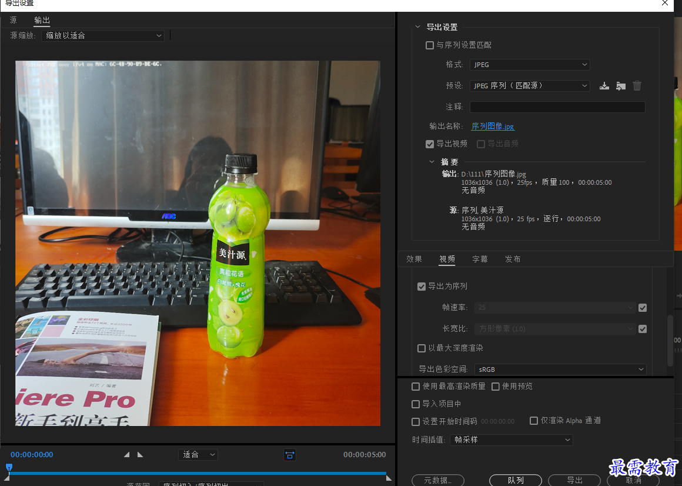
Task: Set the out point marker triangle
Action: coord(140,454)
